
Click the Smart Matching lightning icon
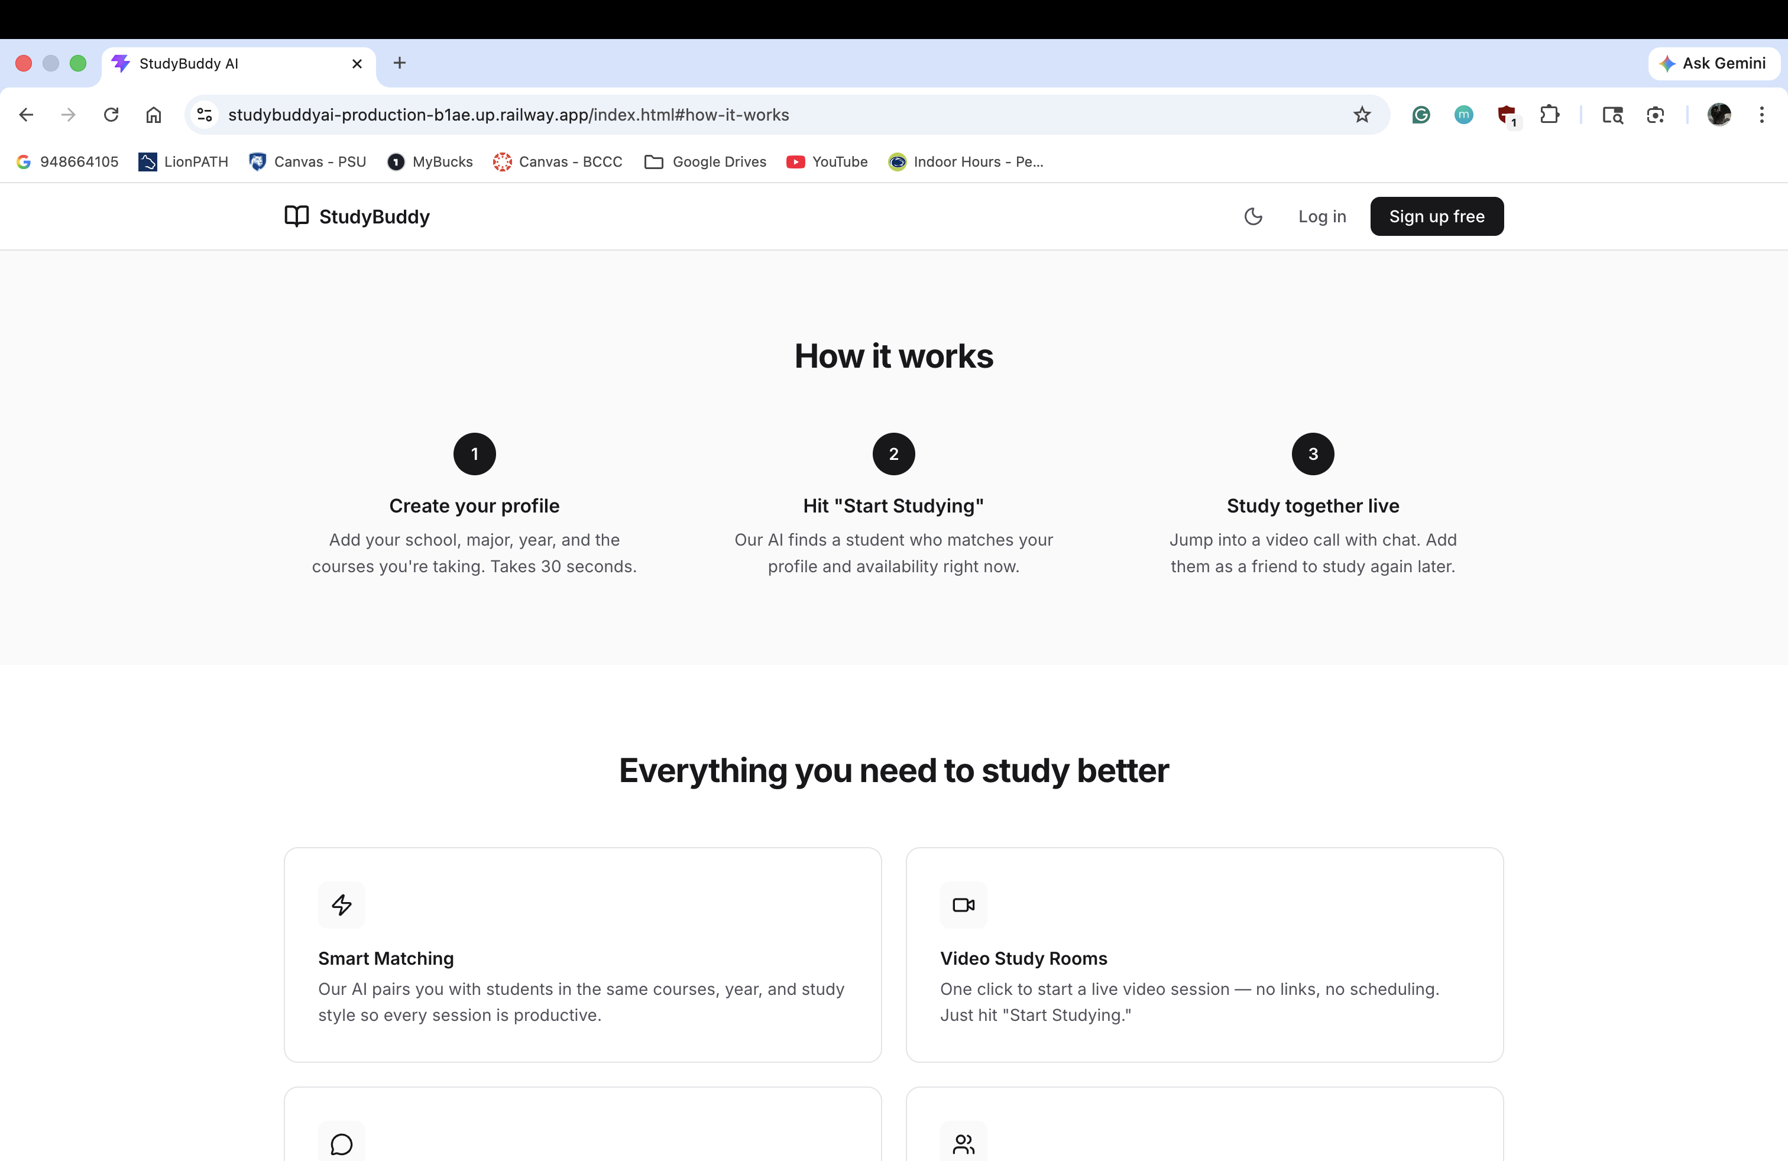(342, 905)
